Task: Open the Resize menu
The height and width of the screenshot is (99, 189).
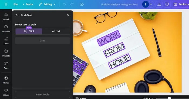Action: tap(28, 4)
